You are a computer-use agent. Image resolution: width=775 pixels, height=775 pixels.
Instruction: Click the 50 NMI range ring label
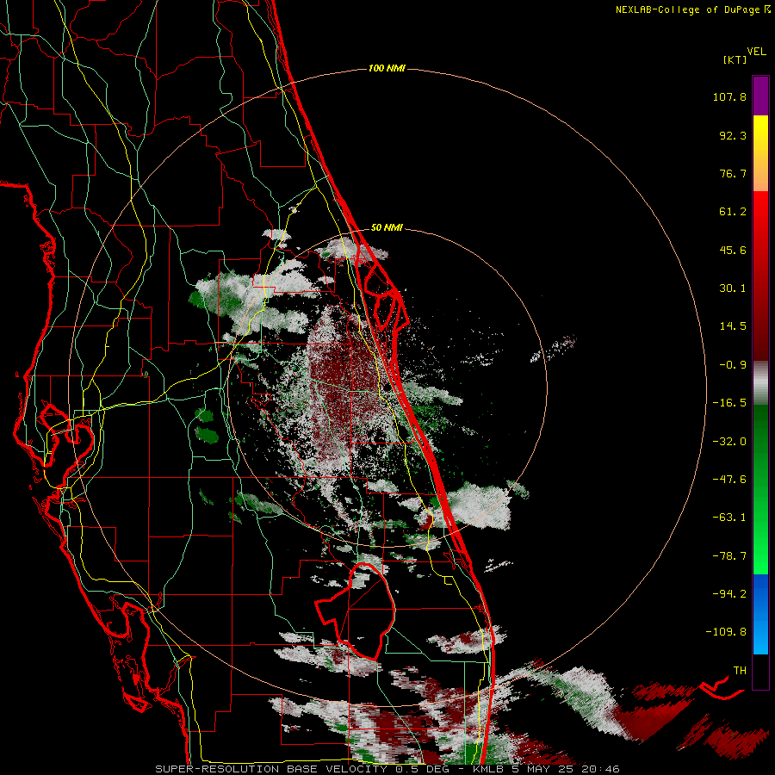pos(387,227)
